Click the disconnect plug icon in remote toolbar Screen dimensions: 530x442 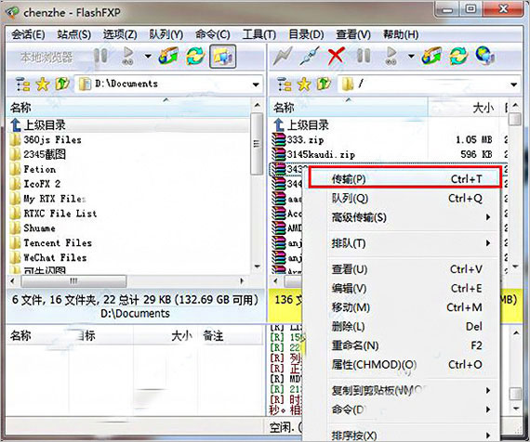310,56
